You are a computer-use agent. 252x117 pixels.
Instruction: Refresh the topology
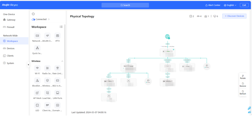click(x=243, y=93)
